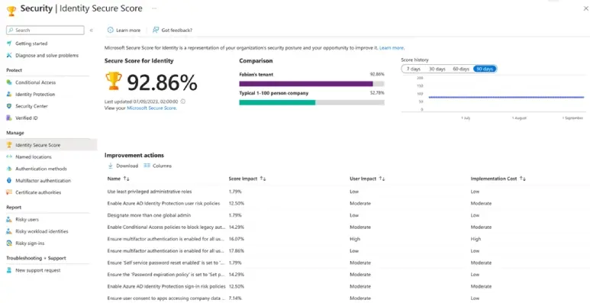The width and height of the screenshot is (590, 303).
Task: Open 'Enable Conditional Access policies to block legacy' row
Action: (166, 227)
